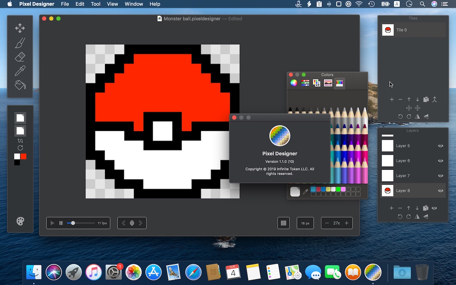Pick the red palette swatch

23,157
